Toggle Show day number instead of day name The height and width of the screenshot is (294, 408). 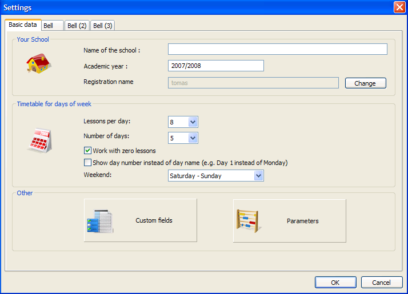[88, 163]
